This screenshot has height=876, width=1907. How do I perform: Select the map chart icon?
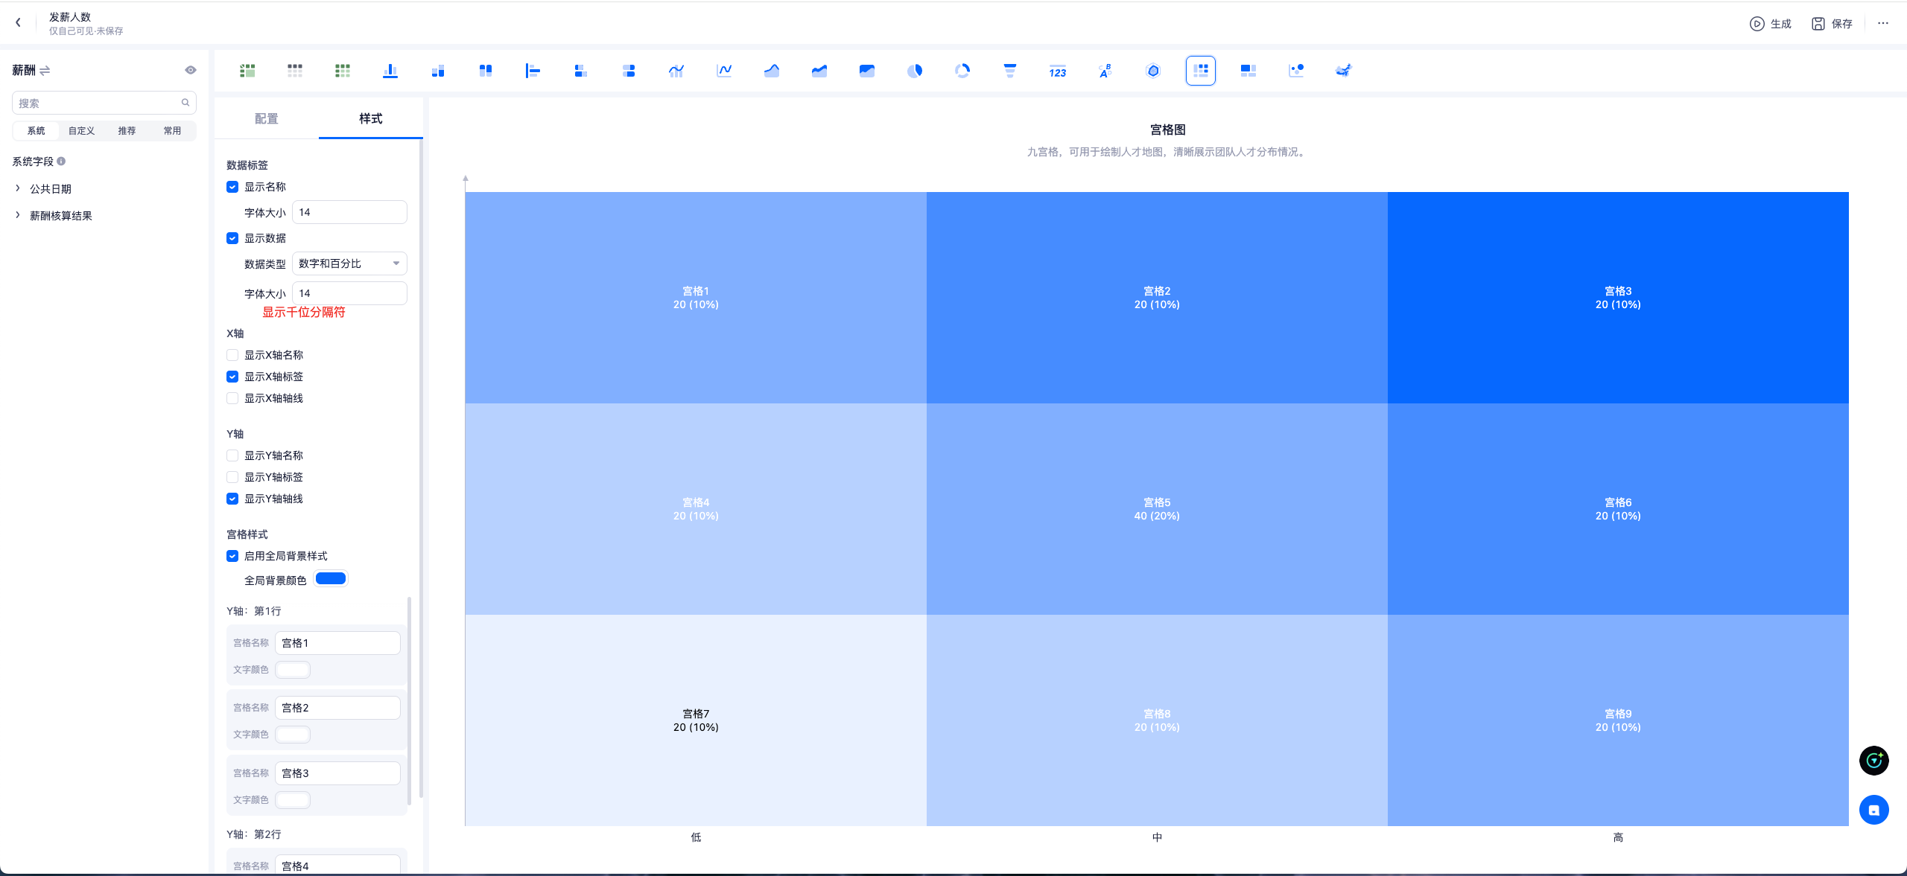pyautogui.click(x=1344, y=71)
